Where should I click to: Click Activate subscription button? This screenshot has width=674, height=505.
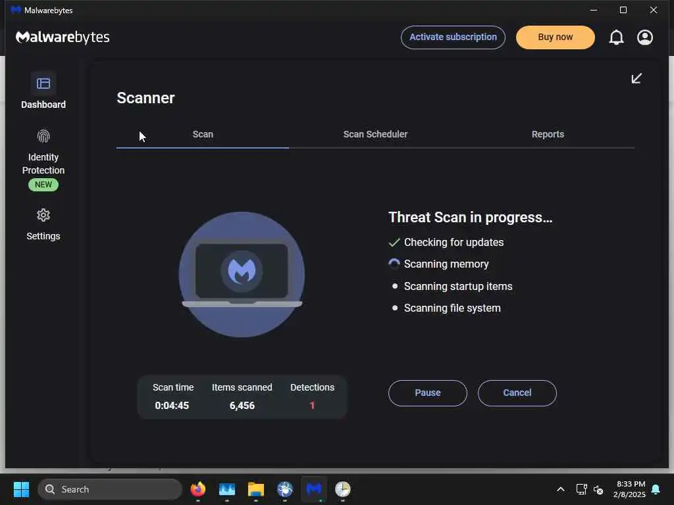pos(453,37)
